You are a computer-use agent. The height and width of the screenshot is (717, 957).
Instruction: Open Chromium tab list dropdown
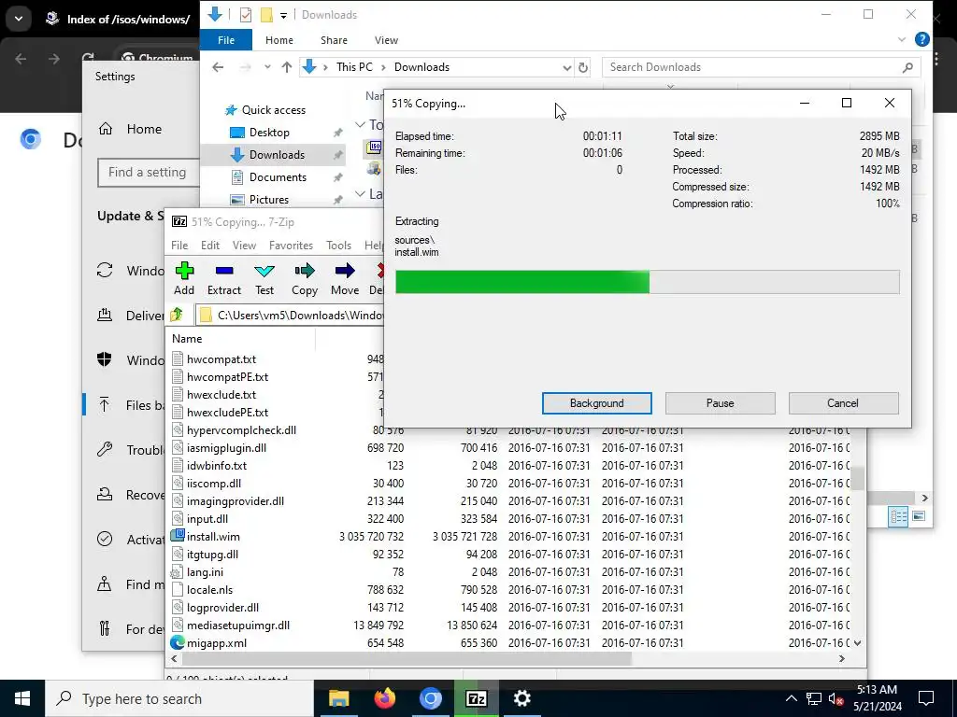tap(19, 19)
